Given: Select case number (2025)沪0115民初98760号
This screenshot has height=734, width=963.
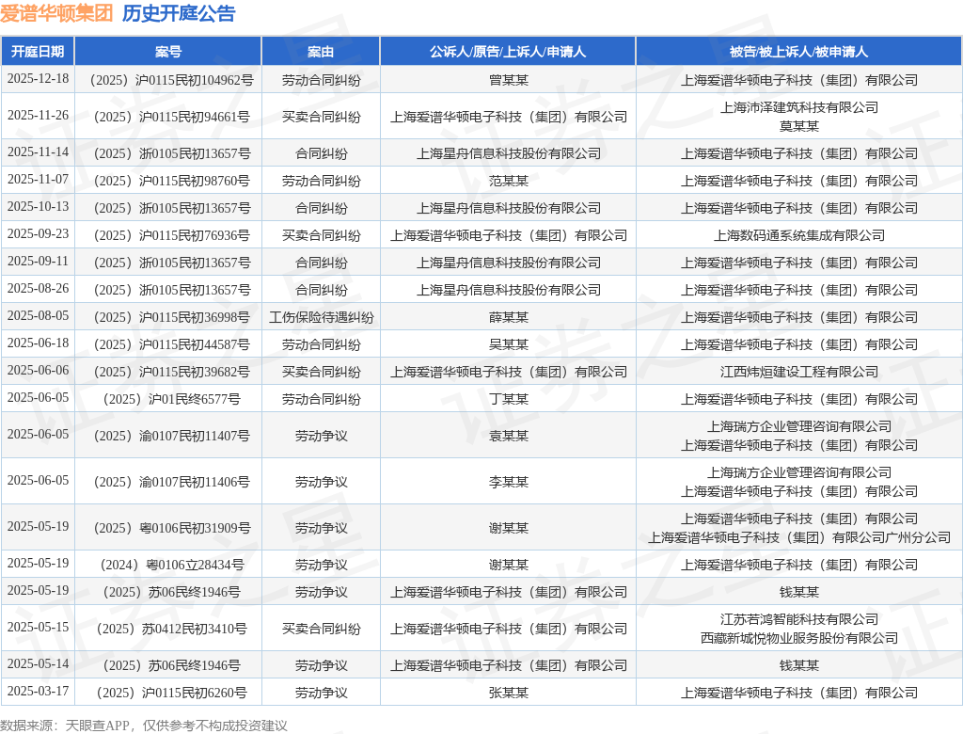Looking at the screenshot, I should point(168,181).
